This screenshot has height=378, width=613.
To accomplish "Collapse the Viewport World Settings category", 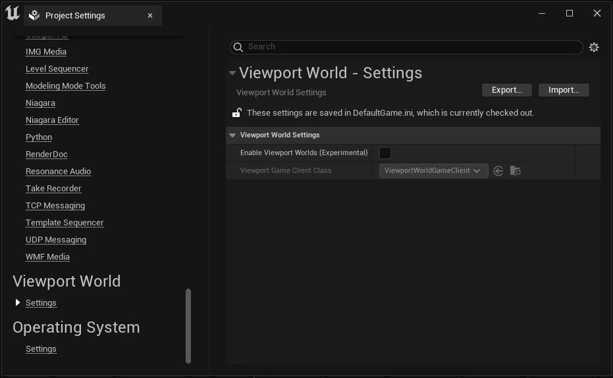I will coord(232,135).
